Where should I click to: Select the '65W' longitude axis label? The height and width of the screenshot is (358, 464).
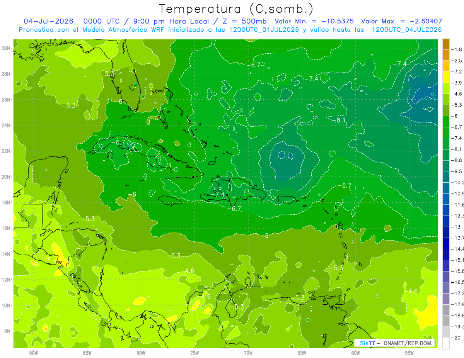pyautogui.click(x=302, y=354)
